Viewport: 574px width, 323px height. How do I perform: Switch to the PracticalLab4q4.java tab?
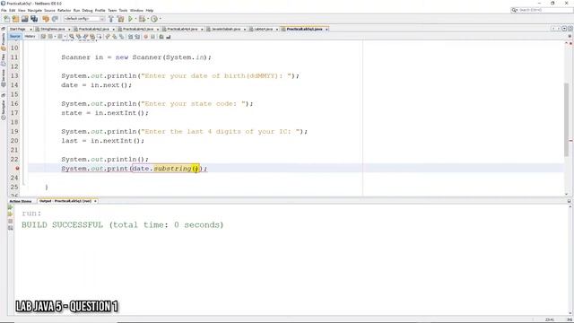click(182, 29)
